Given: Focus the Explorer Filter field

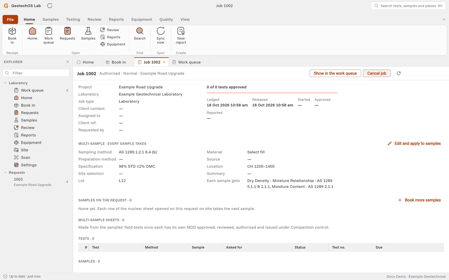Looking at the screenshot, I should point(36,73).
